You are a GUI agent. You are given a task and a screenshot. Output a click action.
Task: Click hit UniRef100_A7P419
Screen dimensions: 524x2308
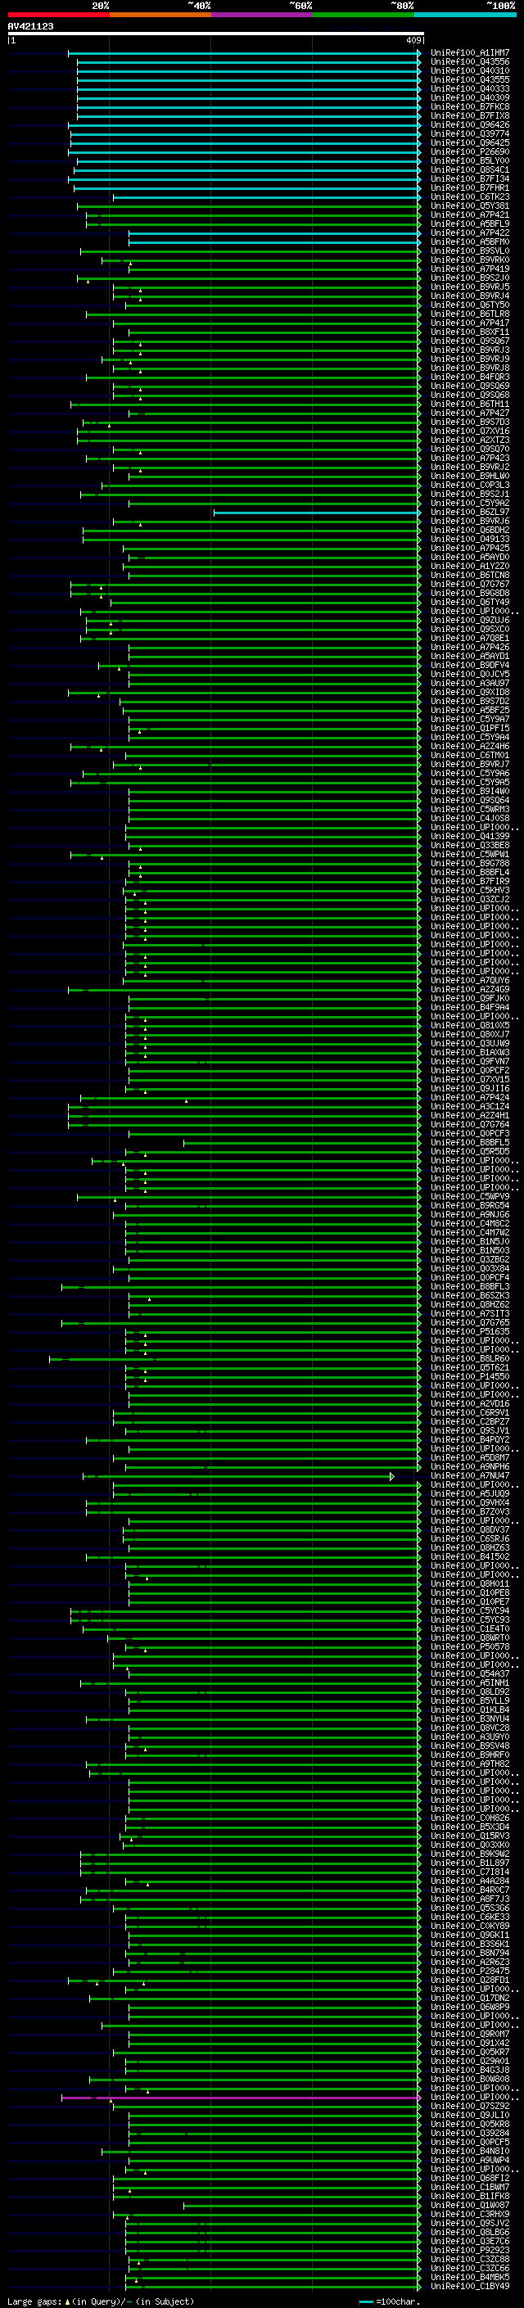coord(469,269)
